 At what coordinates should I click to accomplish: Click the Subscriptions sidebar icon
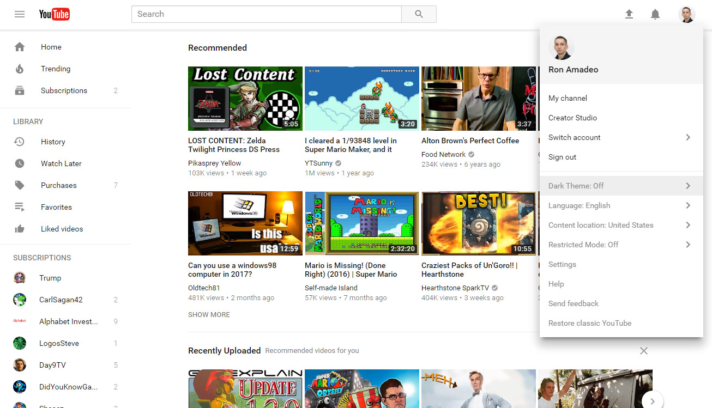coord(20,90)
